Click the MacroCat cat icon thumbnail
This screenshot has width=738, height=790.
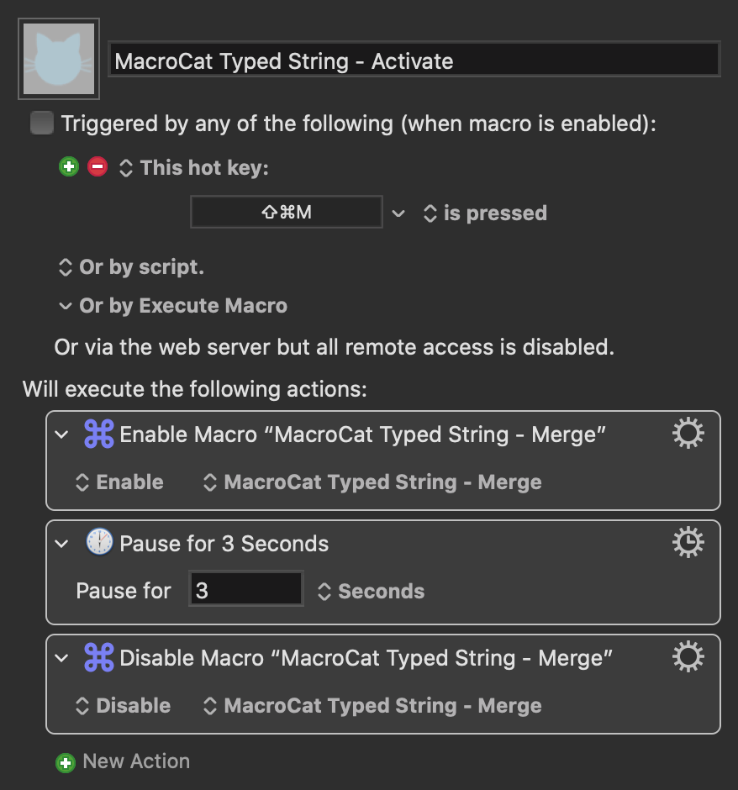[59, 59]
